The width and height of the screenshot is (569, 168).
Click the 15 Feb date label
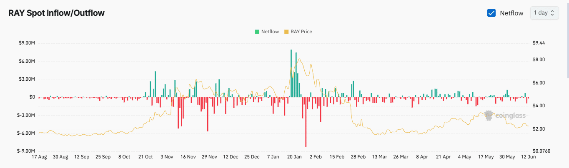point(337,157)
